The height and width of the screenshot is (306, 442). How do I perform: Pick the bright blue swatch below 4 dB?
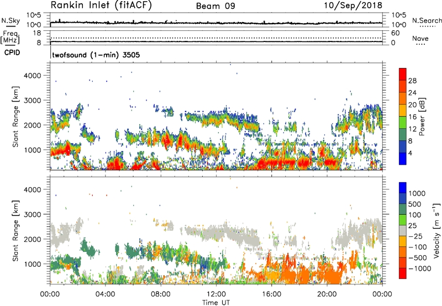point(403,159)
